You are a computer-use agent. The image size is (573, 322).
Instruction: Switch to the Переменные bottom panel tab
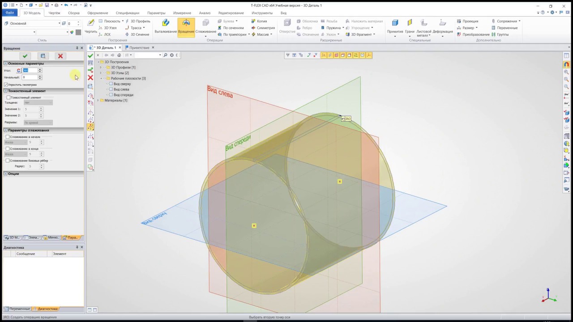[x=17, y=309]
